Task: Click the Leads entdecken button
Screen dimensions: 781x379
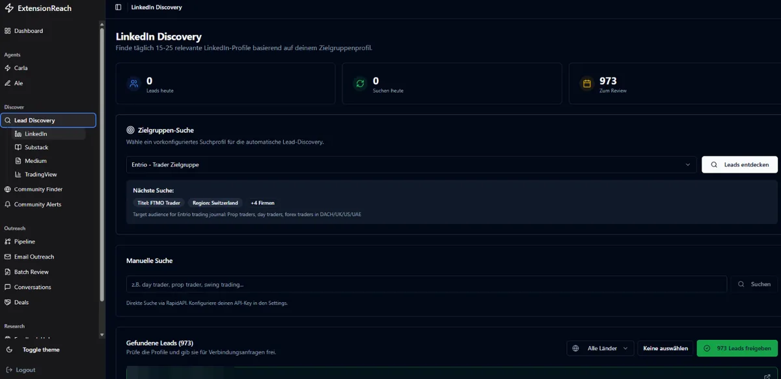Action: click(739, 165)
